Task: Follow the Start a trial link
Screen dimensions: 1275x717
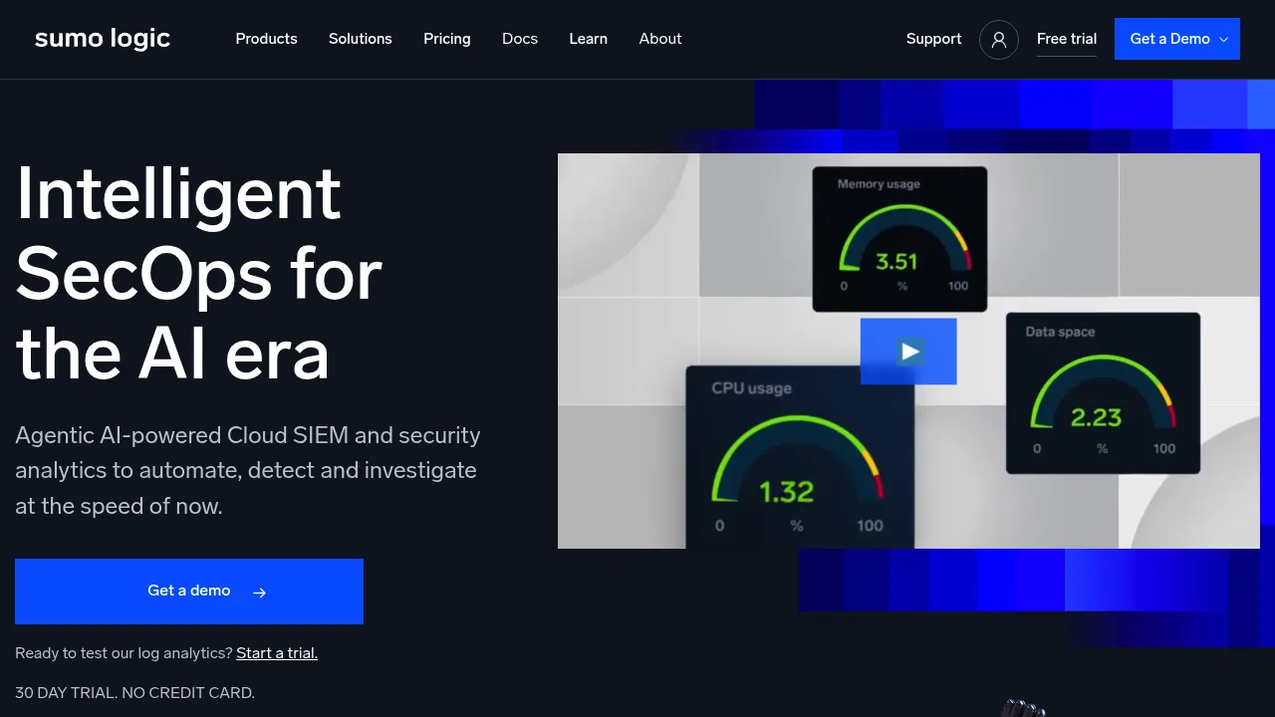Action: 277,653
